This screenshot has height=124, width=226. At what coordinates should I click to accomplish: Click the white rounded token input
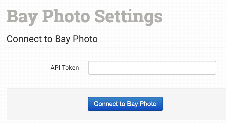[152, 68]
